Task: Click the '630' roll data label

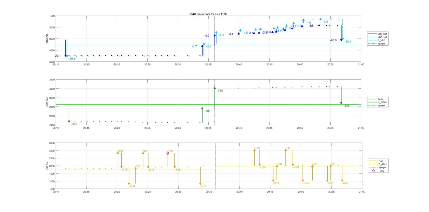Action: pyautogui.click(x=279, y=164)
